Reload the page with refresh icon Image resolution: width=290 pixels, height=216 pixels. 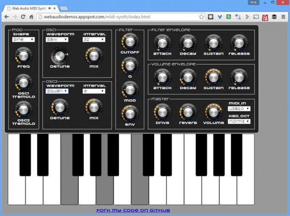(23, 17)
